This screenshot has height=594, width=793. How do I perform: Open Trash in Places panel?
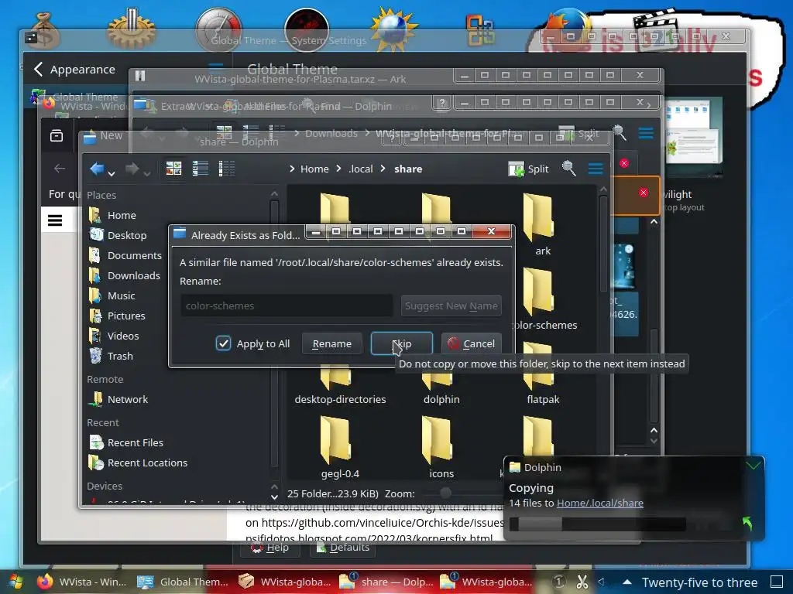(x=120, y=356)
